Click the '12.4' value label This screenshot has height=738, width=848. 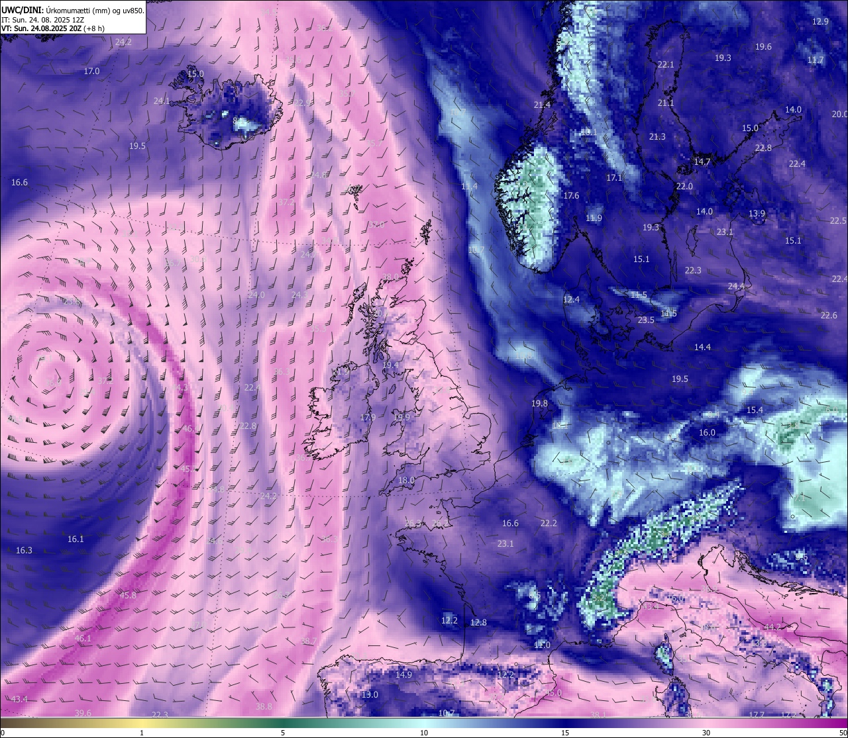click(571, 299)
